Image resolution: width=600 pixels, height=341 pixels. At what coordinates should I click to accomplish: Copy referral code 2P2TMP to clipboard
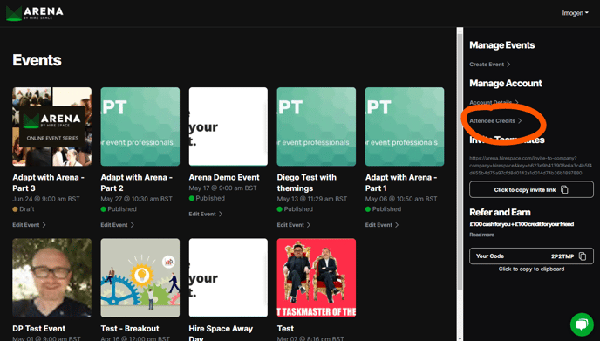(531, 256)
